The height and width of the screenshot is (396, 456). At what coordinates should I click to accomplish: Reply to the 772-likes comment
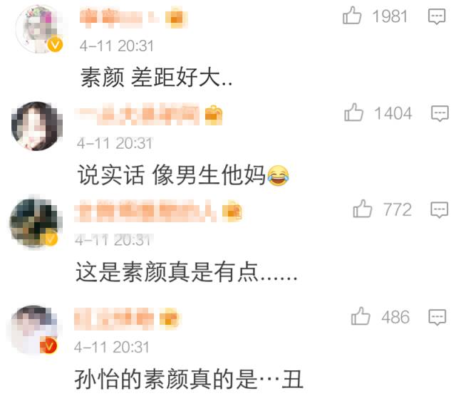[x=439, y=209]
